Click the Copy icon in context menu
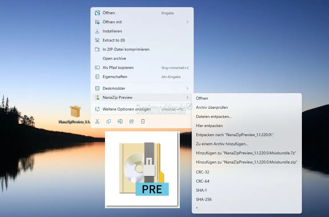This screenshot has width=329, height=217. pos(109,121)
